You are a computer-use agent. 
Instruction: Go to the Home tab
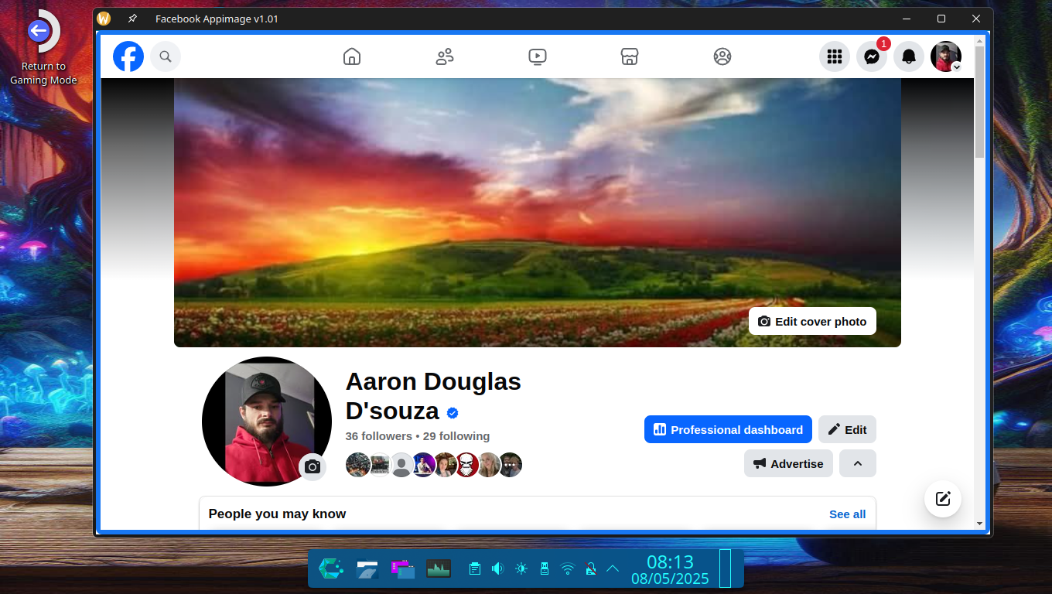[x=352, y=56]
